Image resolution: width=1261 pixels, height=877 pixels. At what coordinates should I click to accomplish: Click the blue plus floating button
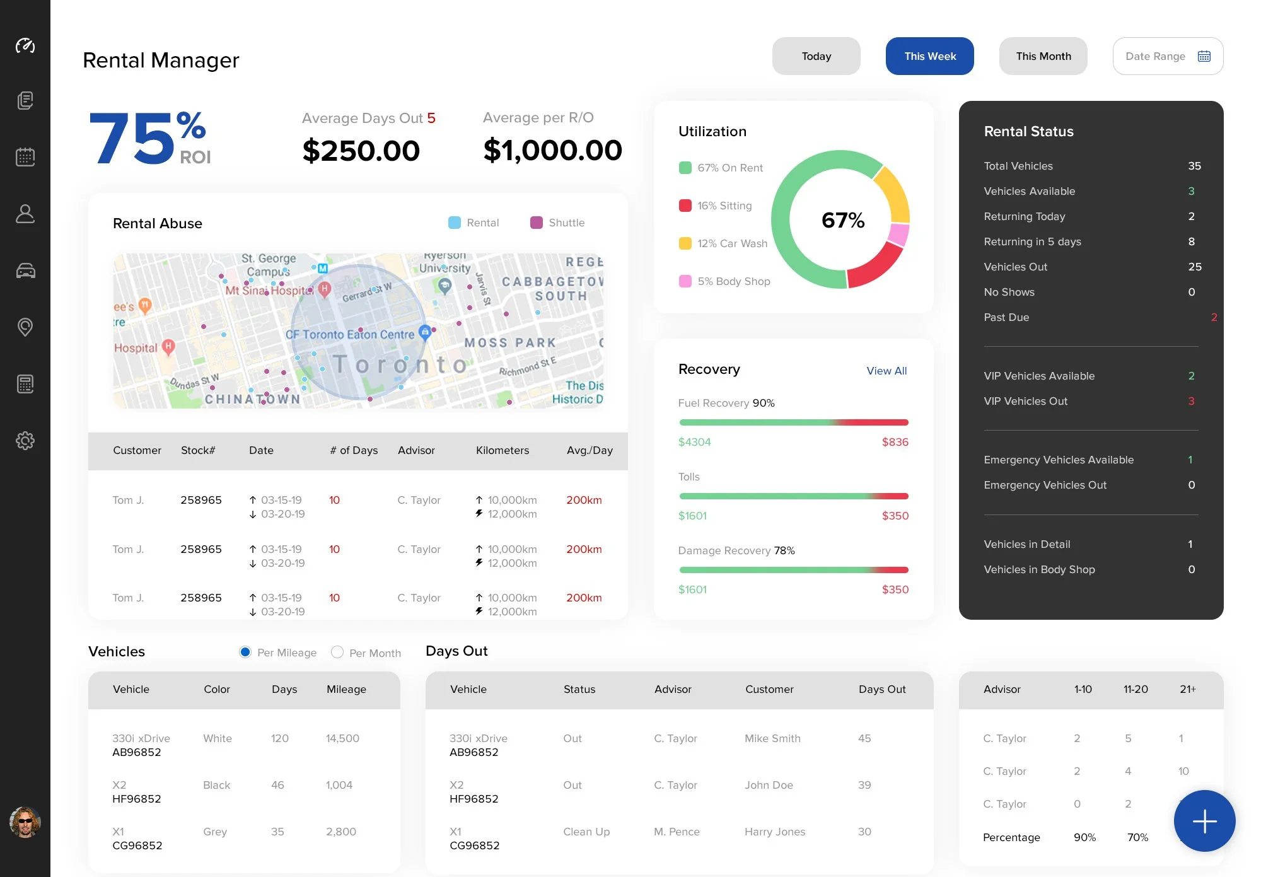[x=1204, y=821]
